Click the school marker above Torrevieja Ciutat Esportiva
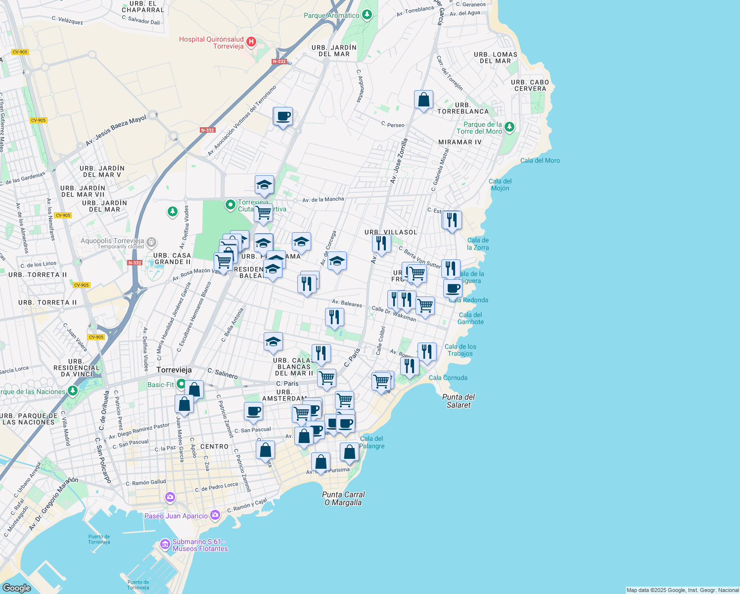 [264, 185]
